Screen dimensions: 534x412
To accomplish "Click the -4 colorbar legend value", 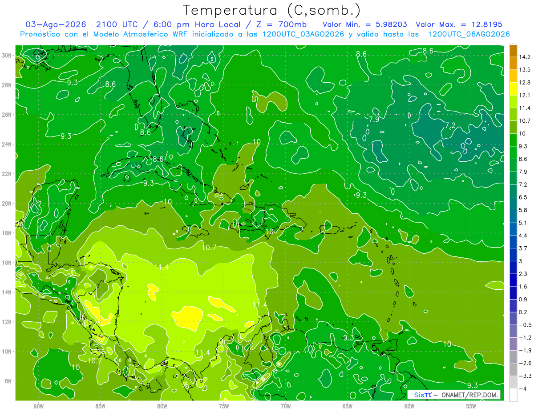I will coord(523,388).
